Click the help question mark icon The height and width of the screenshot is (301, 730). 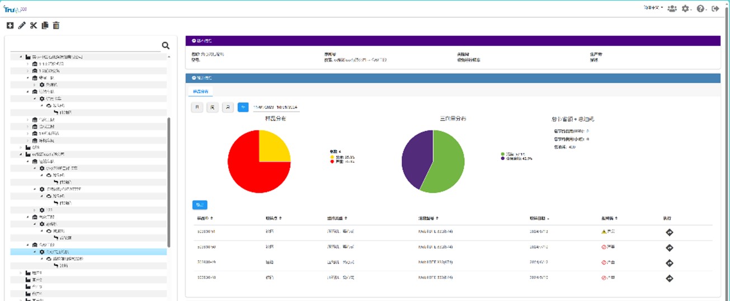[700, 9]
